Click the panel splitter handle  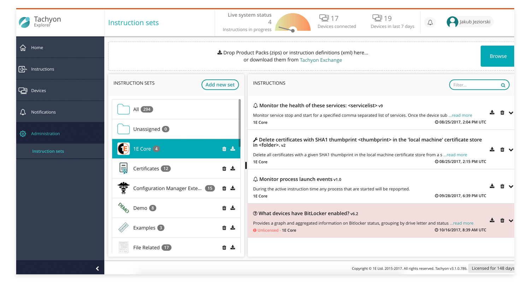246,165
